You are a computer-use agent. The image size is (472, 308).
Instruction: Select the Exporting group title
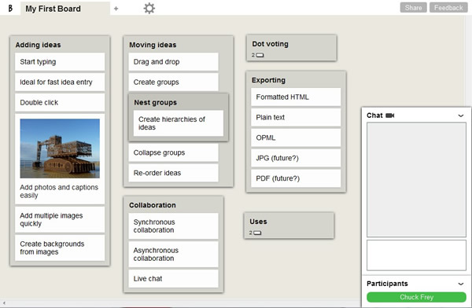pyautogui.click(x=268, y=80)
